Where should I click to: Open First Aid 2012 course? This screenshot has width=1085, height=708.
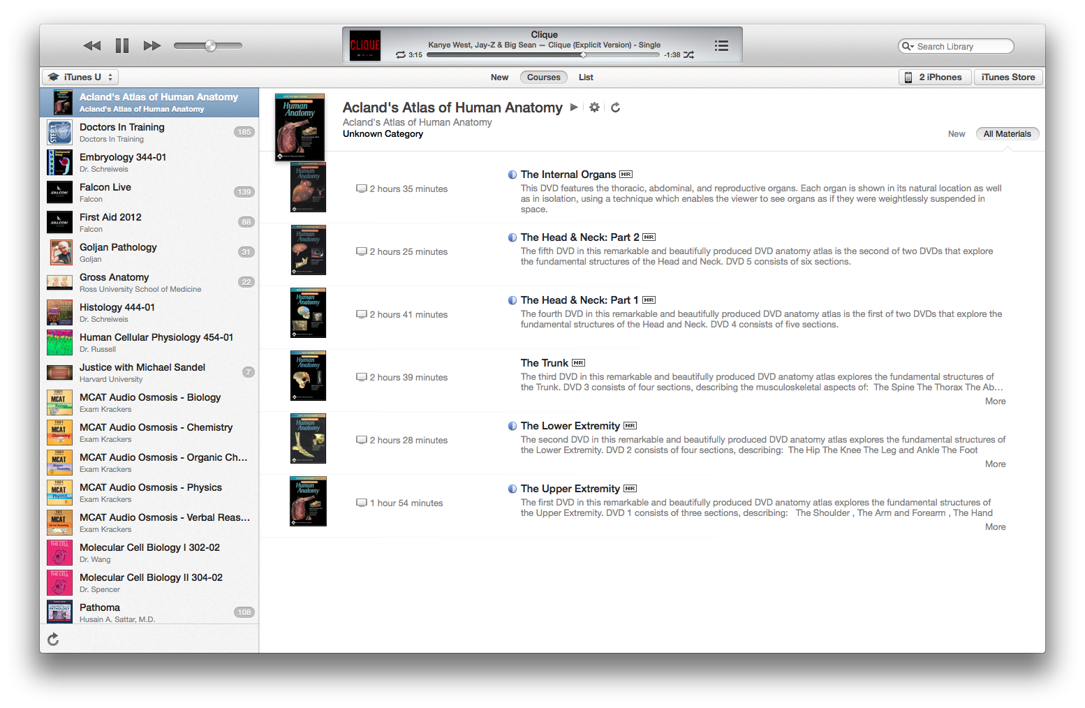tap(149, 222)
